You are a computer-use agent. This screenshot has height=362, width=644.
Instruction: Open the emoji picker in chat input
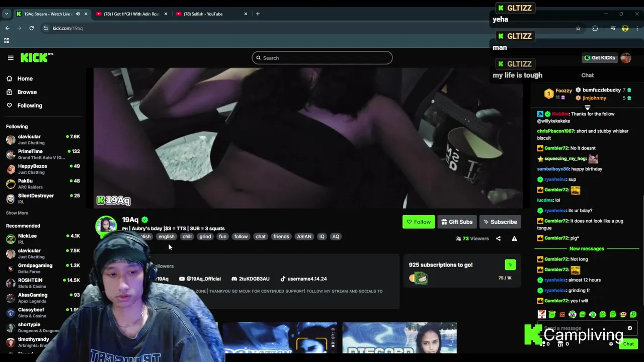629,328
